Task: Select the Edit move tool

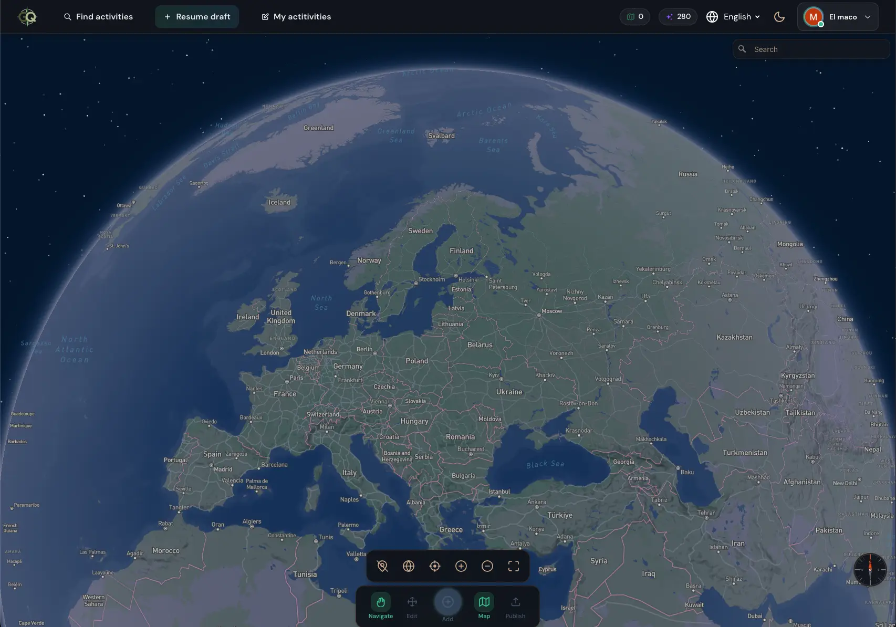Action: click(412, 606)
